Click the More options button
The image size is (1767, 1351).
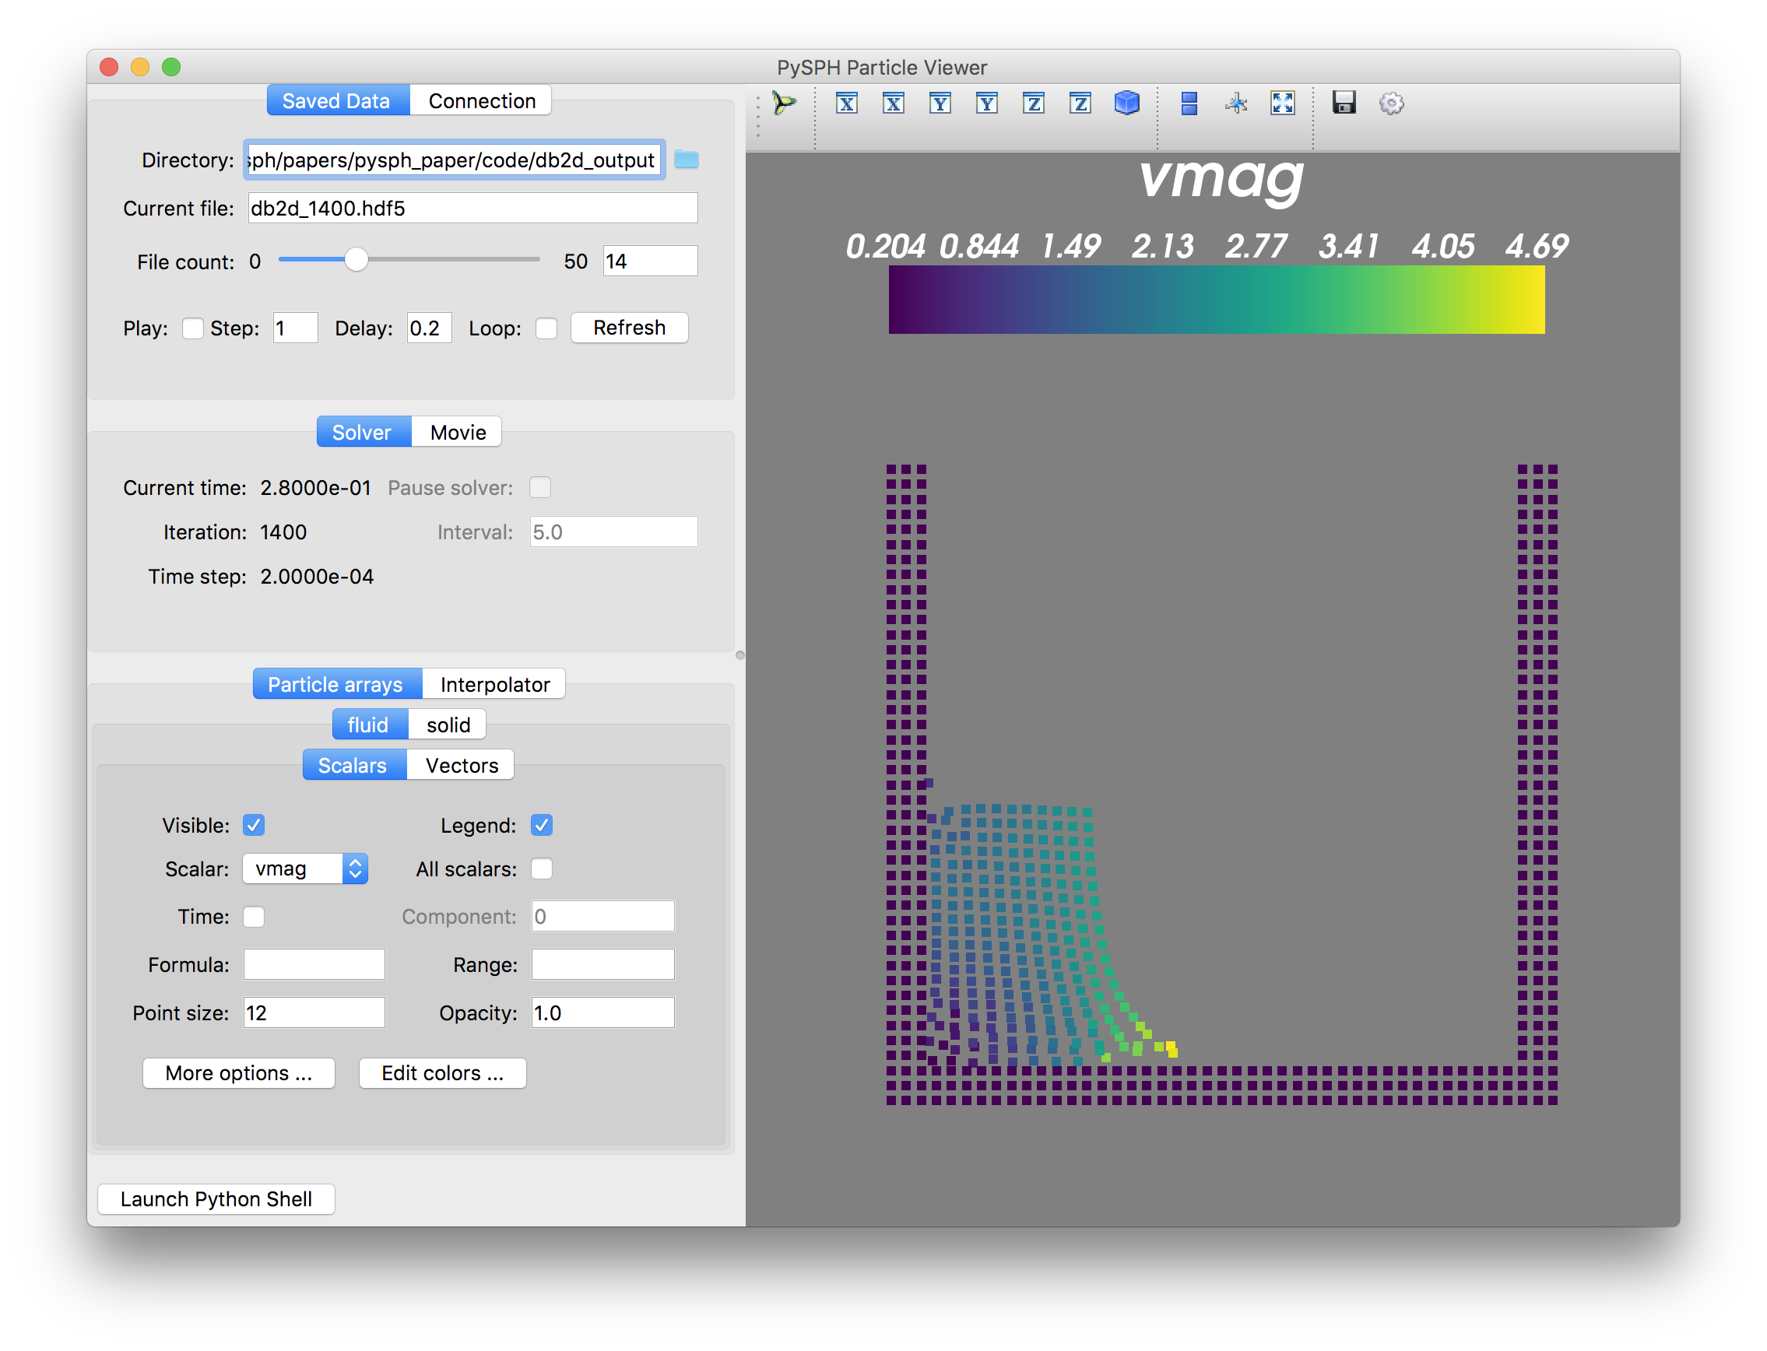(239, 1072)
